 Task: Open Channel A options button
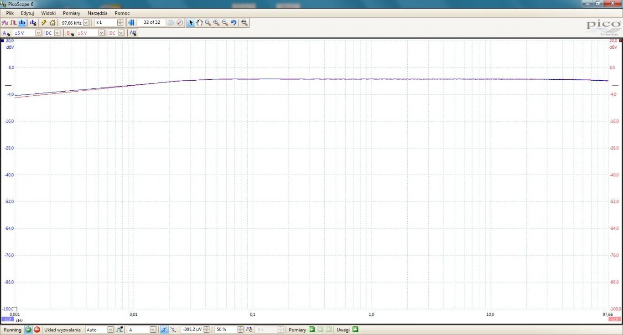(x=6, y=33)
